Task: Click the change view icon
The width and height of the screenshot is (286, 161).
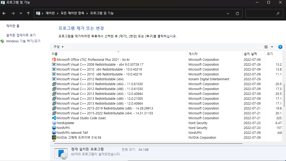Action: click(266, 47)
